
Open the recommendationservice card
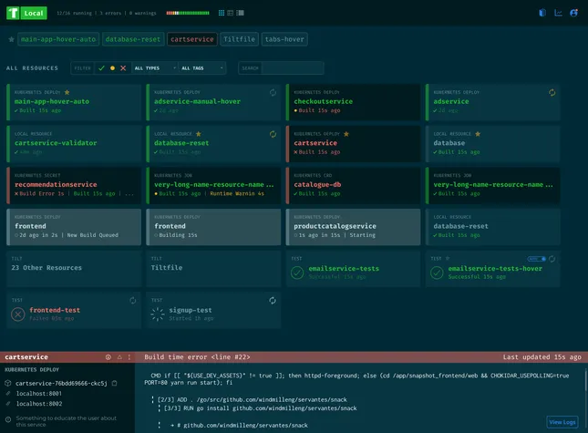[x=74, y=185]
